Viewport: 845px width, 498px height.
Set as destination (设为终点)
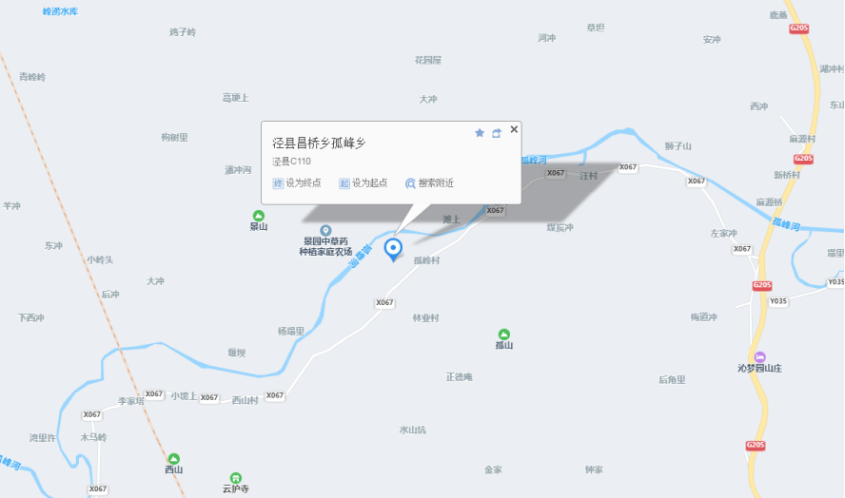coord(297,183)
